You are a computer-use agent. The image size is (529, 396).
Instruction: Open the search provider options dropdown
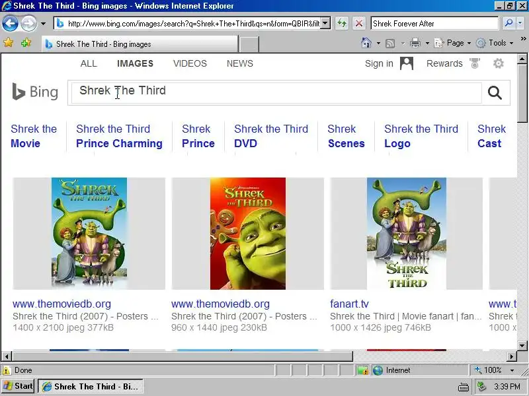point(520,23)
